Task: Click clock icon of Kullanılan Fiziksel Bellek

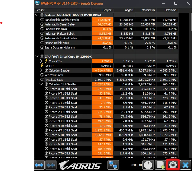Action: coord(42,33)
